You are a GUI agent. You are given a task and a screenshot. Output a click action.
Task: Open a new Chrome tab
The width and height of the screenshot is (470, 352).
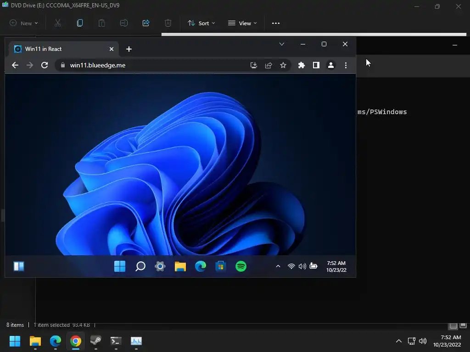click(x=129, y=49)
